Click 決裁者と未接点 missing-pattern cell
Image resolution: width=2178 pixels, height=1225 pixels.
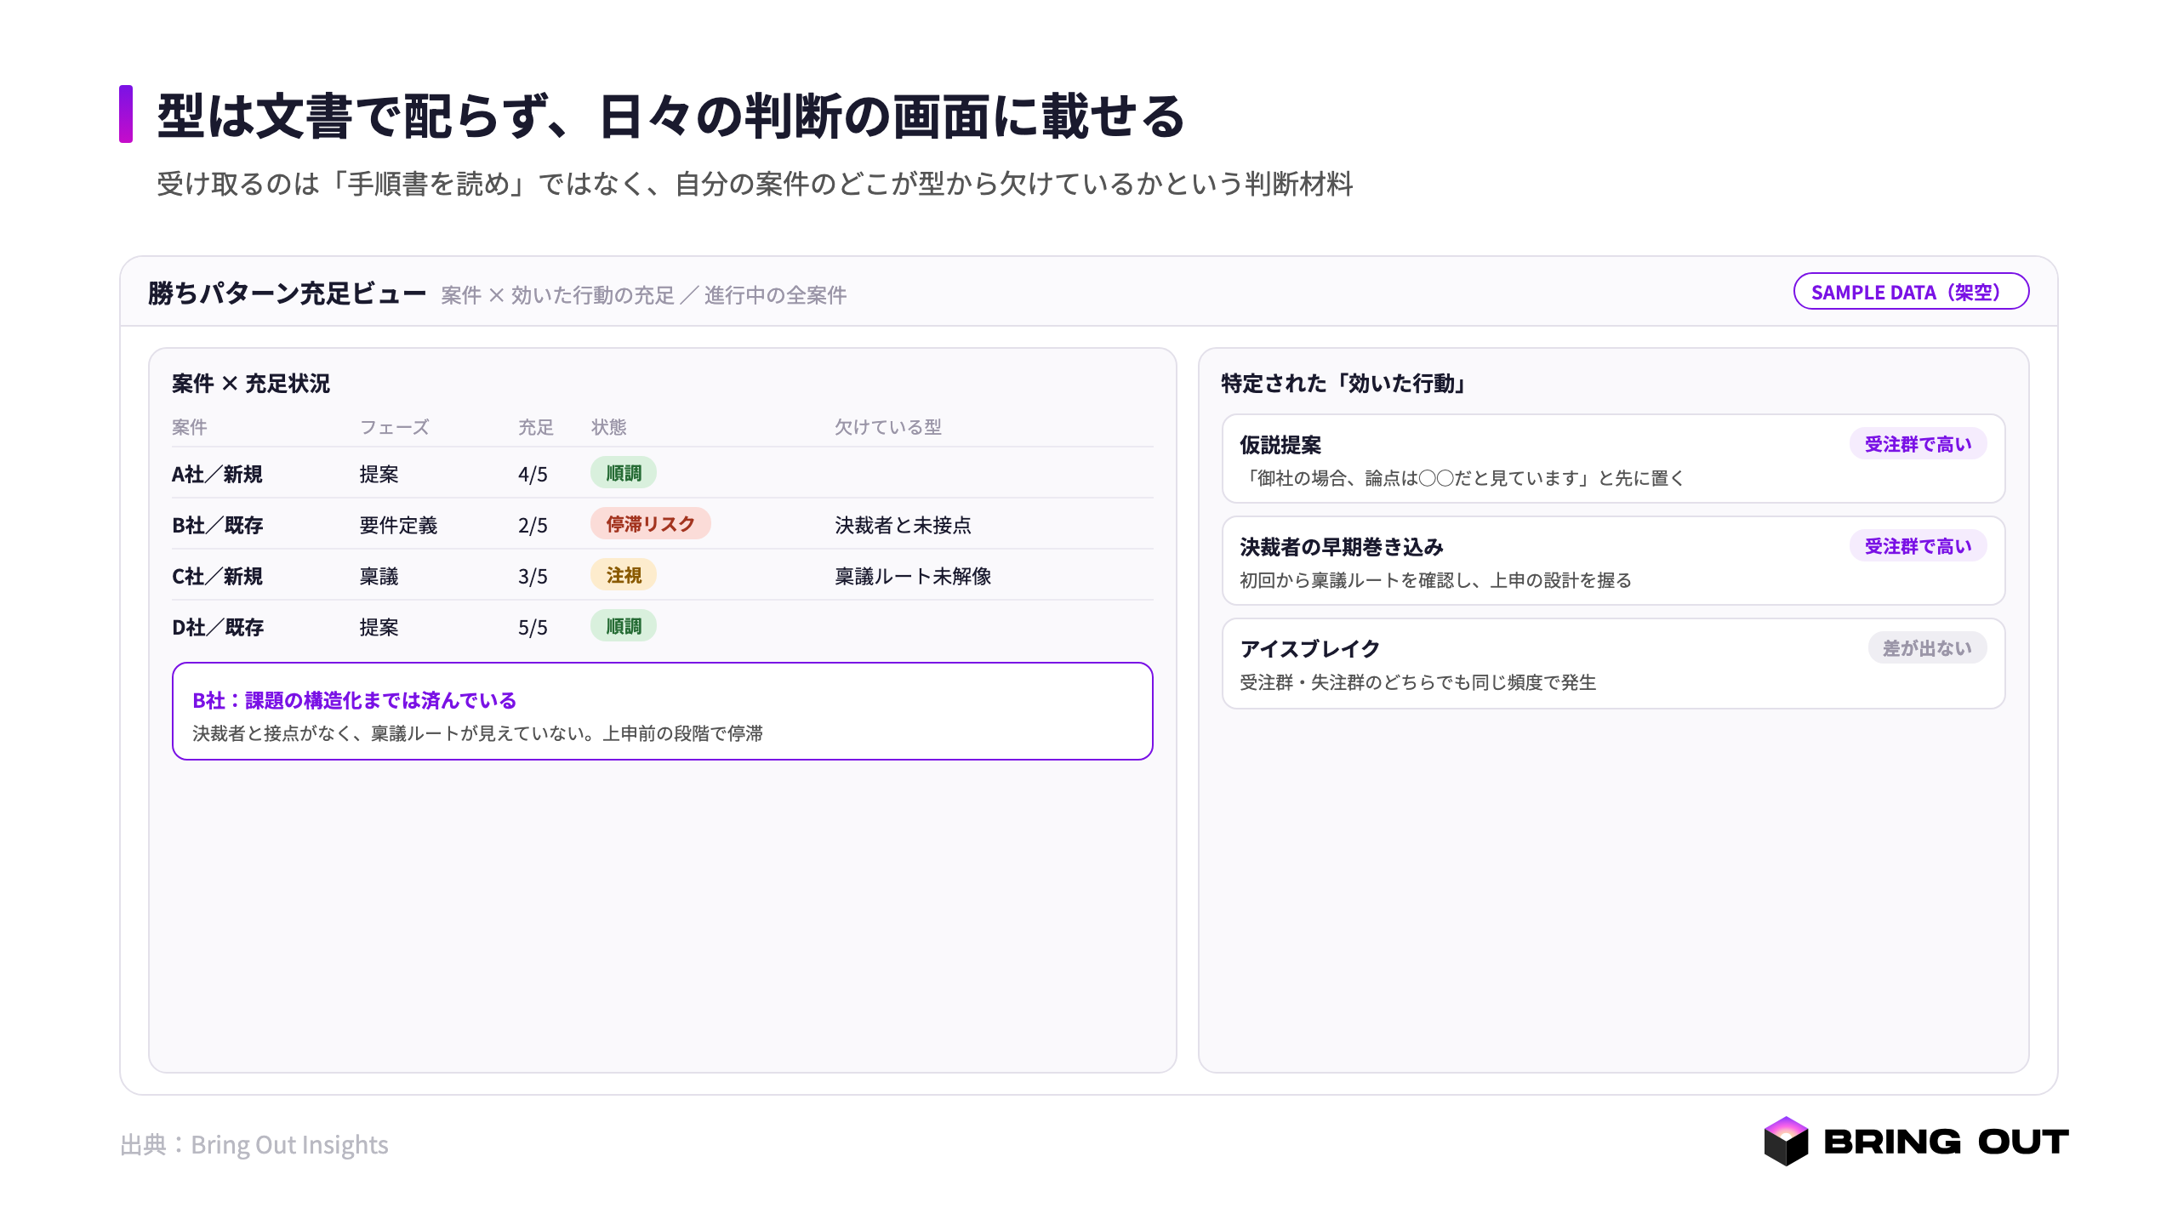903,525
